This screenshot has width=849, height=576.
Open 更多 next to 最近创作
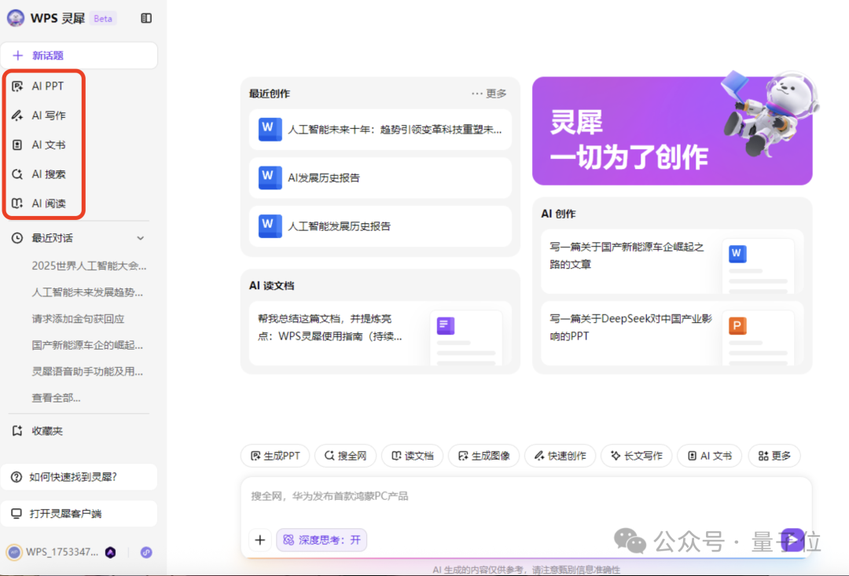(495, 93)
